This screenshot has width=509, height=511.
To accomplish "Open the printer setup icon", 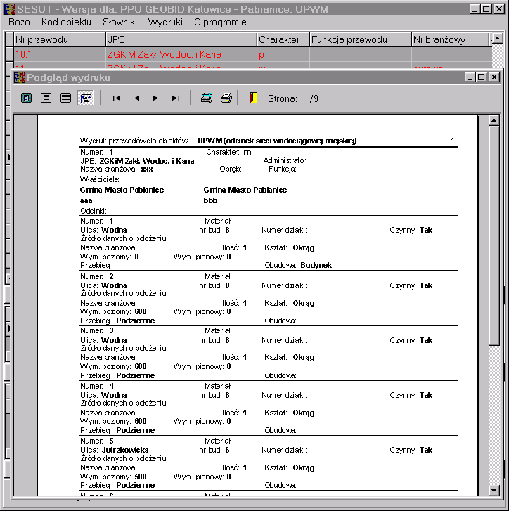I will point(207,98).
